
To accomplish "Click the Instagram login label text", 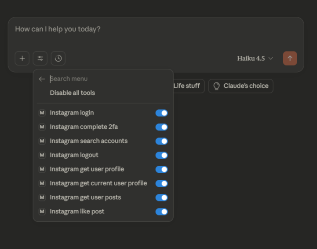I will (72, 113).
